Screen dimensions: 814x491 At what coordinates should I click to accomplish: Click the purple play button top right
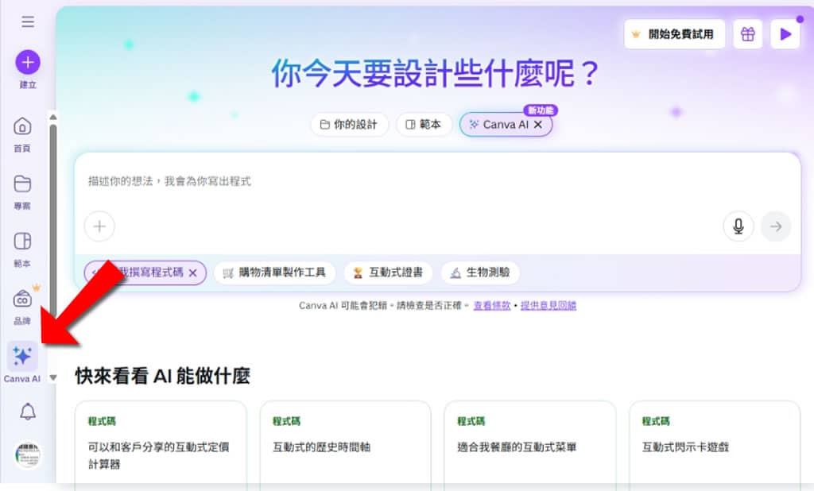tap(785, 34)
